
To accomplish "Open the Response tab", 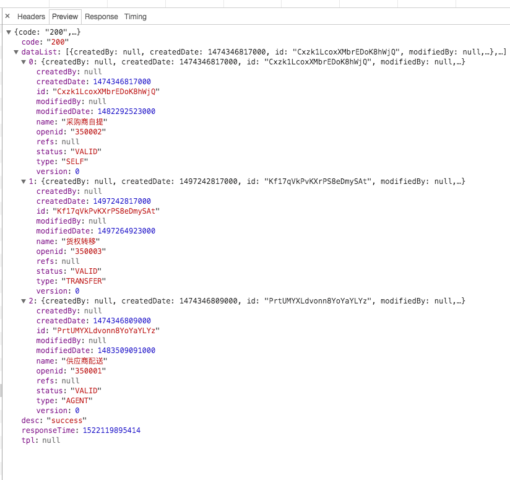I will click(x=101, y=17).
